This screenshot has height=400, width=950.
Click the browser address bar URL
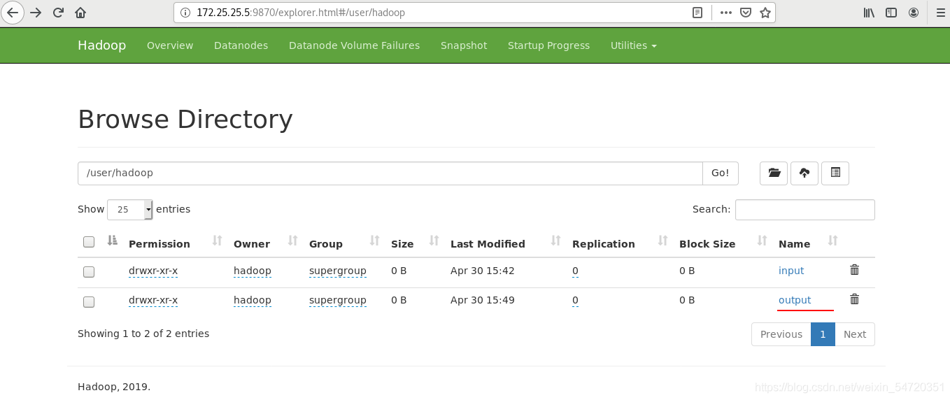coord(301,13)
